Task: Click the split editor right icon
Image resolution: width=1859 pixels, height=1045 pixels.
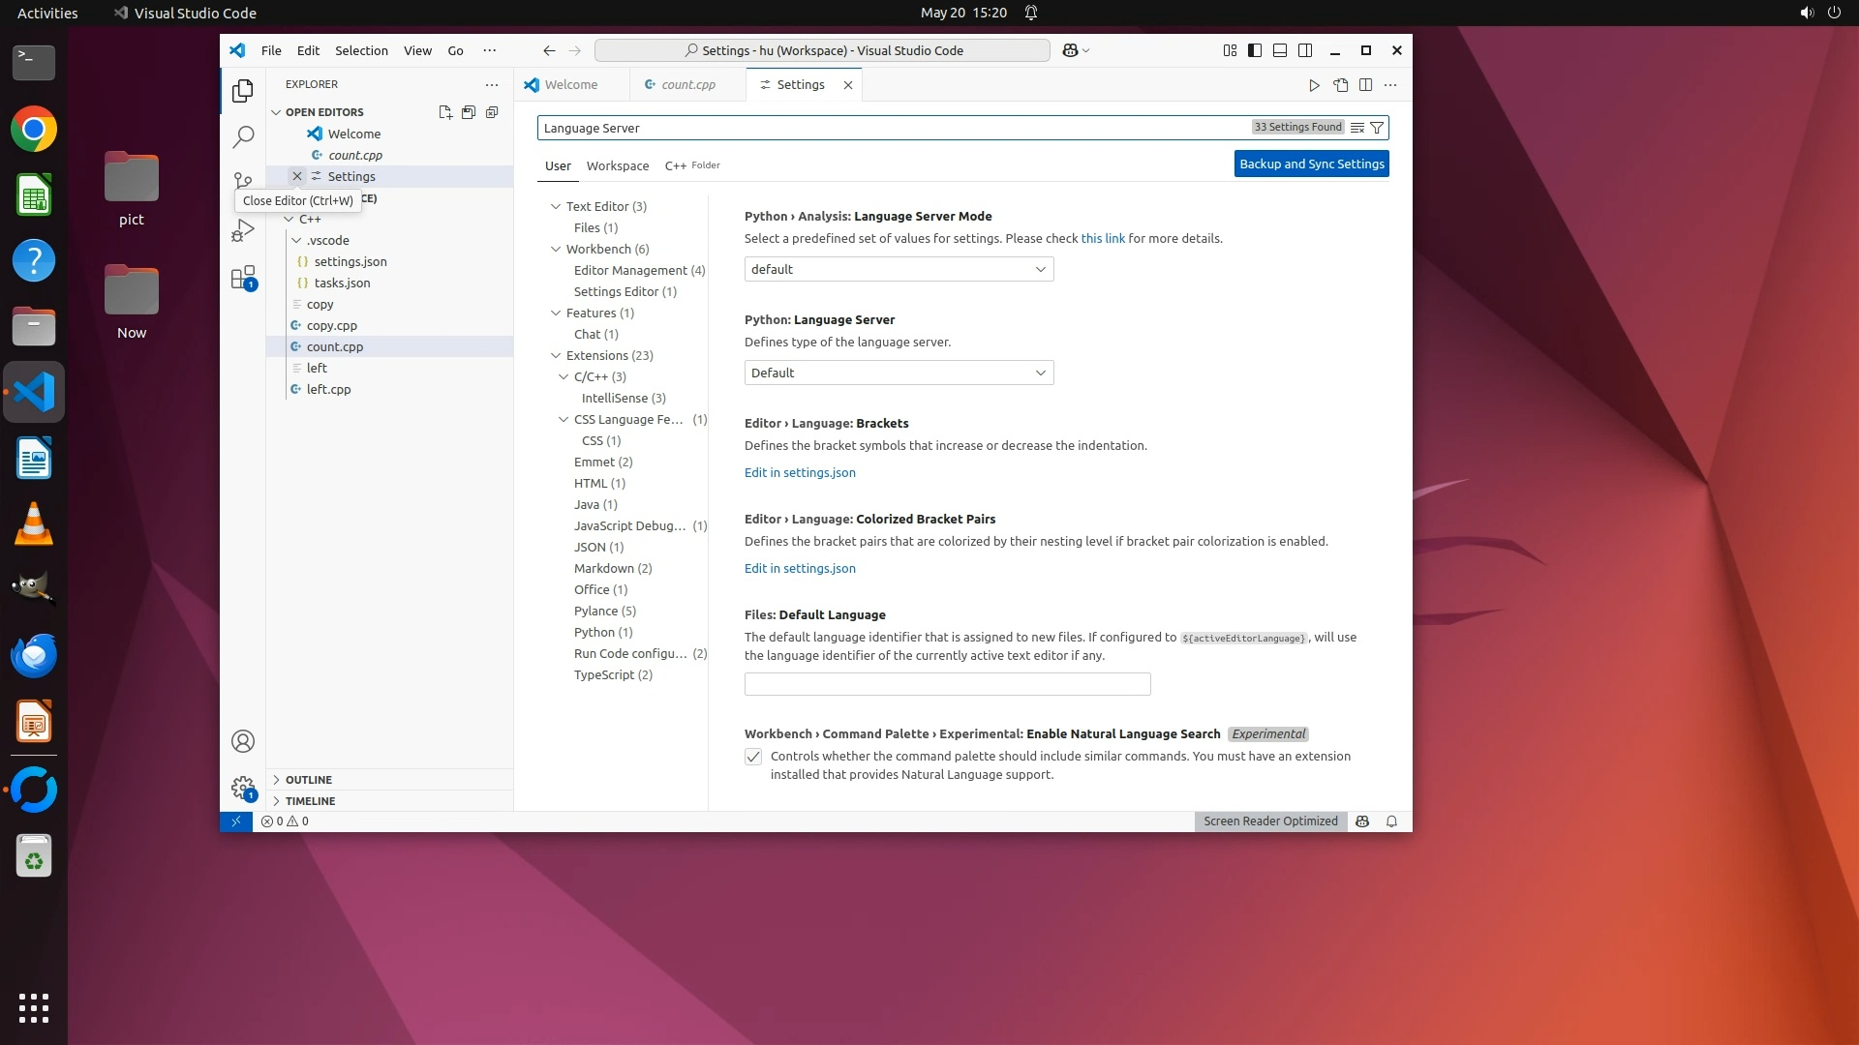Action: pos(1365,85)
